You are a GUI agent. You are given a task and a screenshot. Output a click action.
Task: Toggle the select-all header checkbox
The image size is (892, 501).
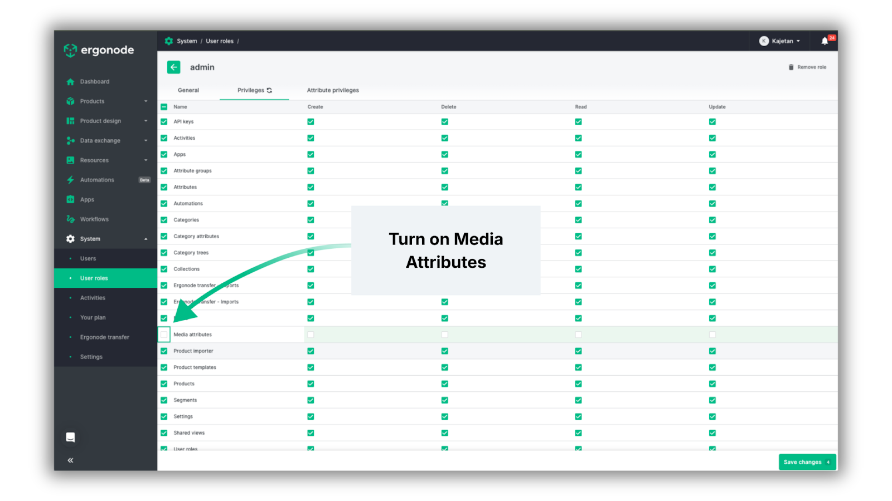(x=164, y=107)
